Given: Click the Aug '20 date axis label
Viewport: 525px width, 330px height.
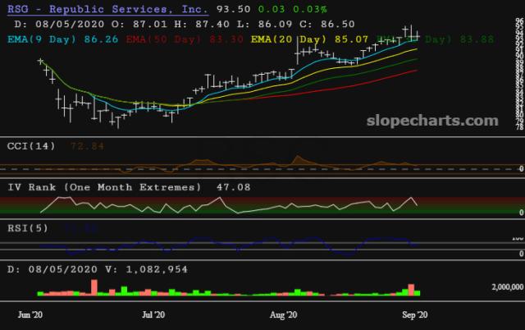Looking at the screenshot, I should pos(283,314).
